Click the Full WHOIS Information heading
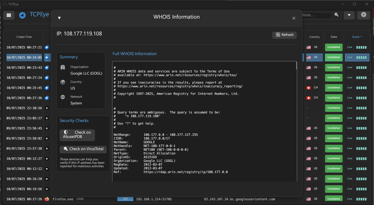Image resolution: width=374 pixels, height=205 pixels. [135, 54]
